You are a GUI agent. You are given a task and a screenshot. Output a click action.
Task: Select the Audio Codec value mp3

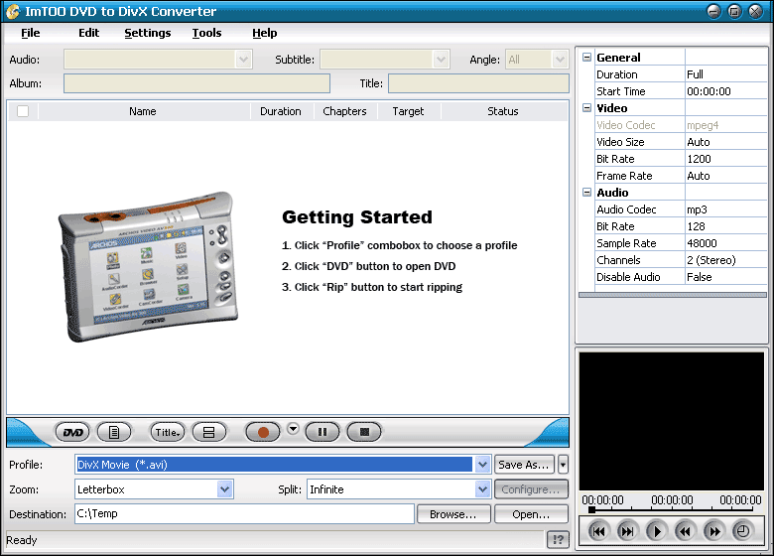point(725,209)
